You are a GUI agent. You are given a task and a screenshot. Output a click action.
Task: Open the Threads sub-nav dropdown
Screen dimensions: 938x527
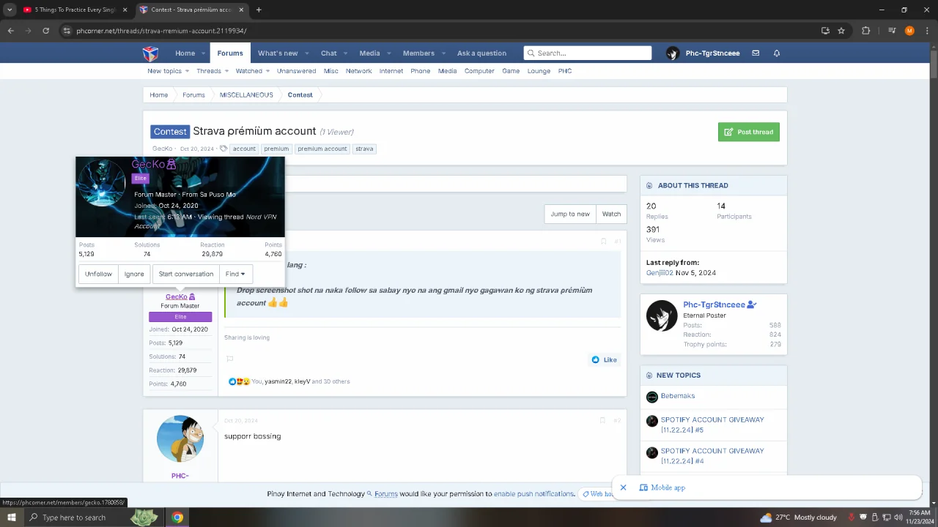click(x=226, y=71)
